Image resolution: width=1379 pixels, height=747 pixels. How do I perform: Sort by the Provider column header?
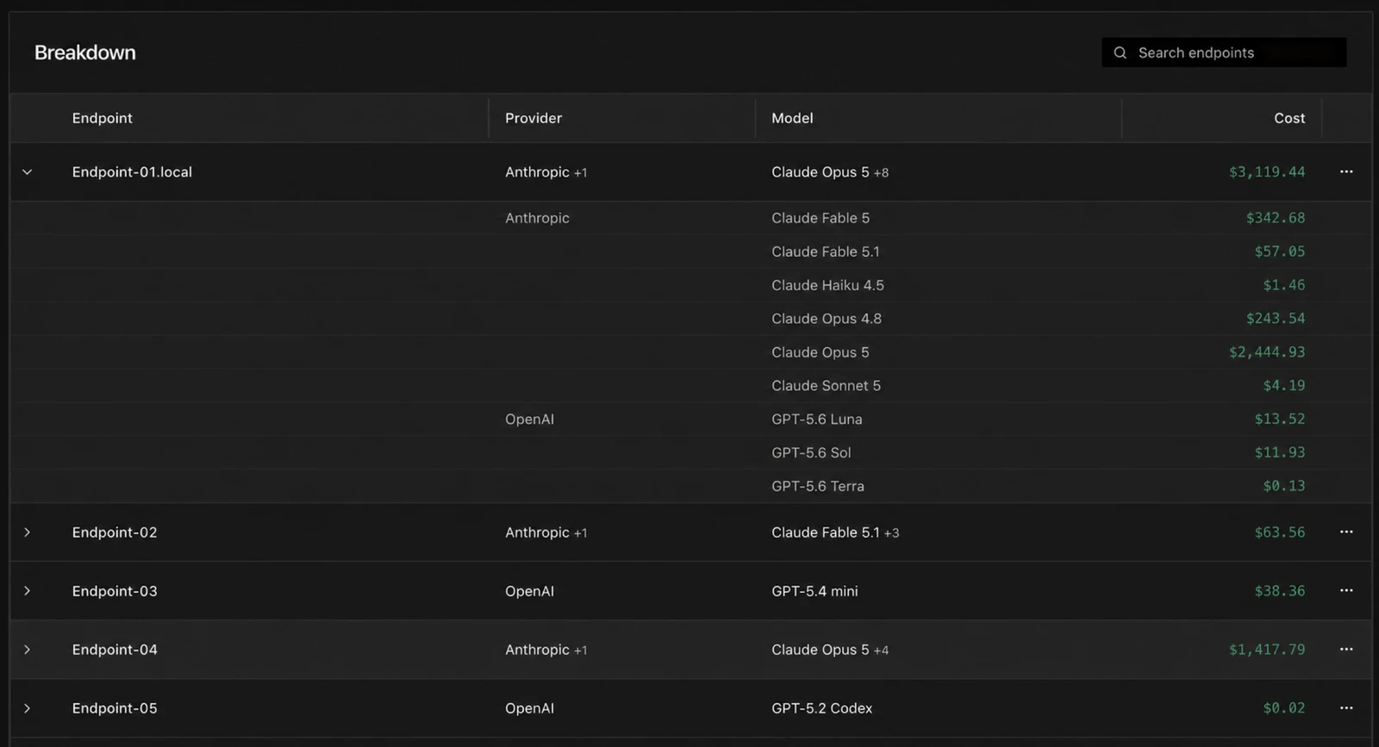(x=534, y=118)
